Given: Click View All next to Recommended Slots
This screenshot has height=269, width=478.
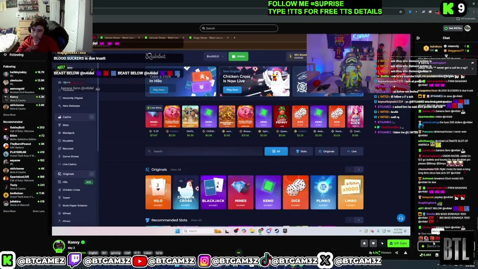Looking at the screenshot, I should click(x=196, y=220).
